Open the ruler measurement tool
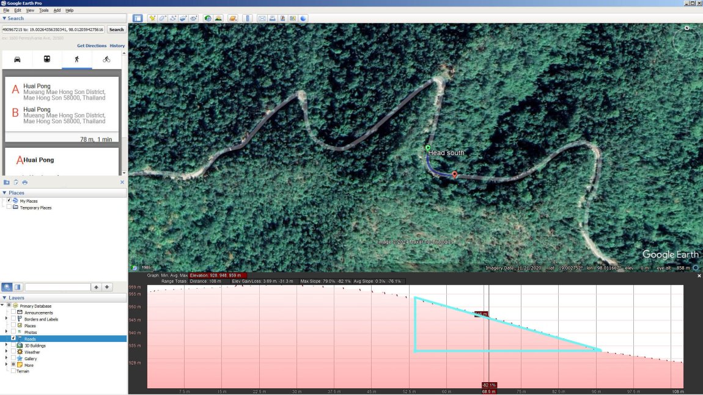 pos(247,18)
